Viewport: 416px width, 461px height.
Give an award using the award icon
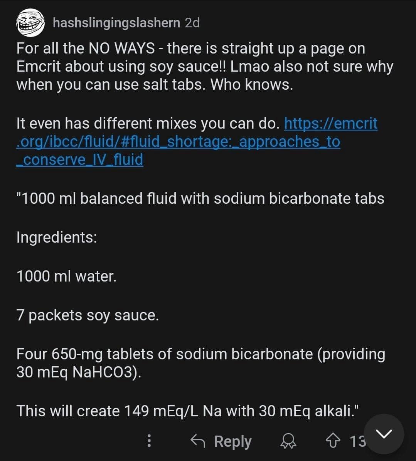[288, 441]
